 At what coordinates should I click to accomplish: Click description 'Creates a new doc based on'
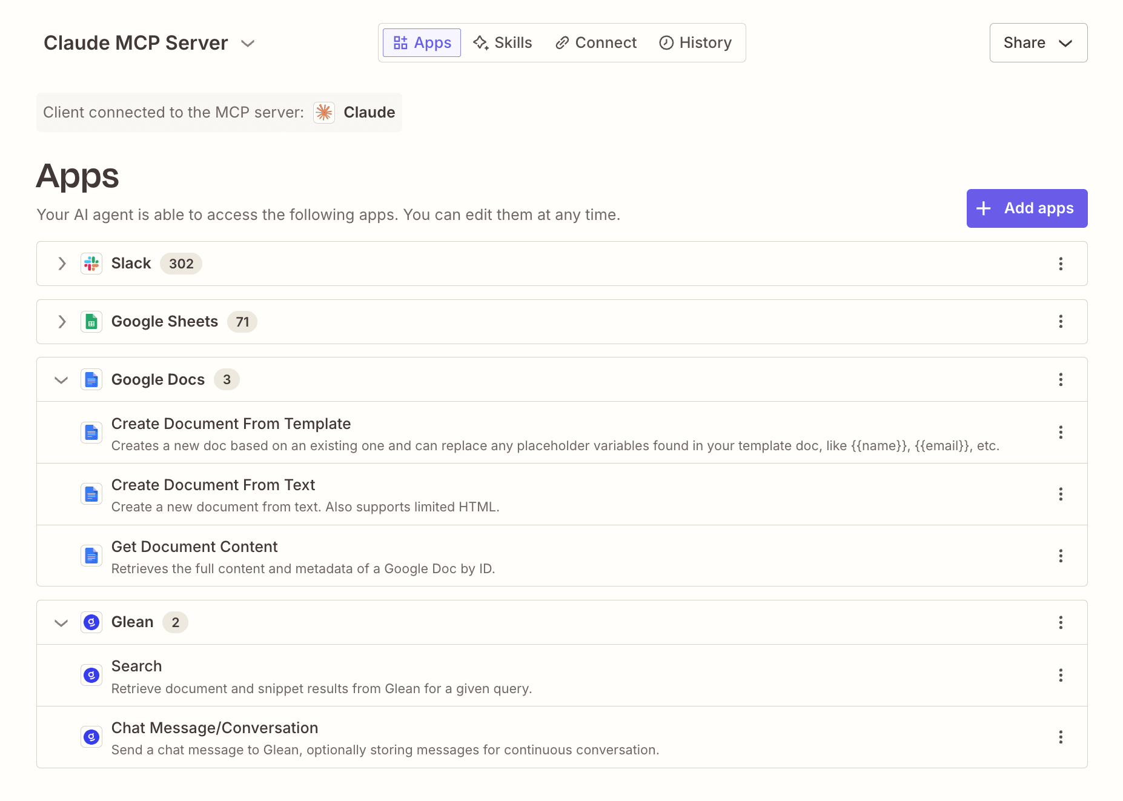coord(555,446)
